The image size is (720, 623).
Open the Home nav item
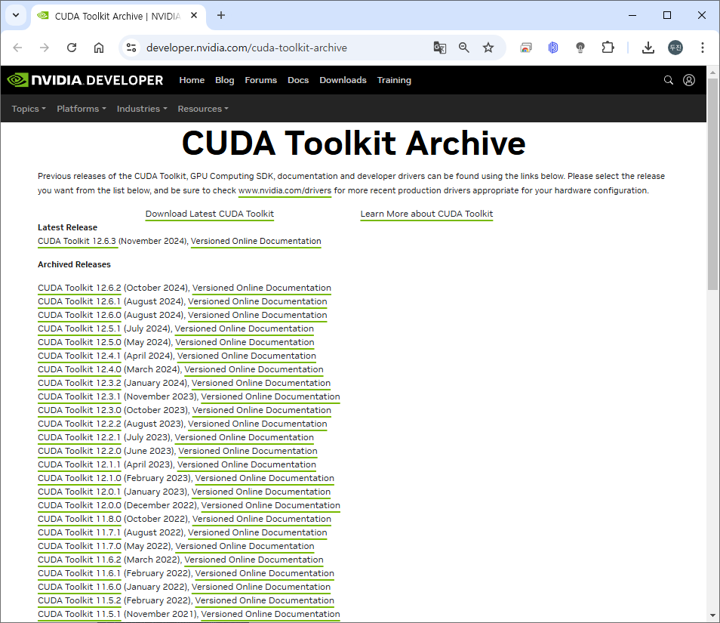(192, 80)
